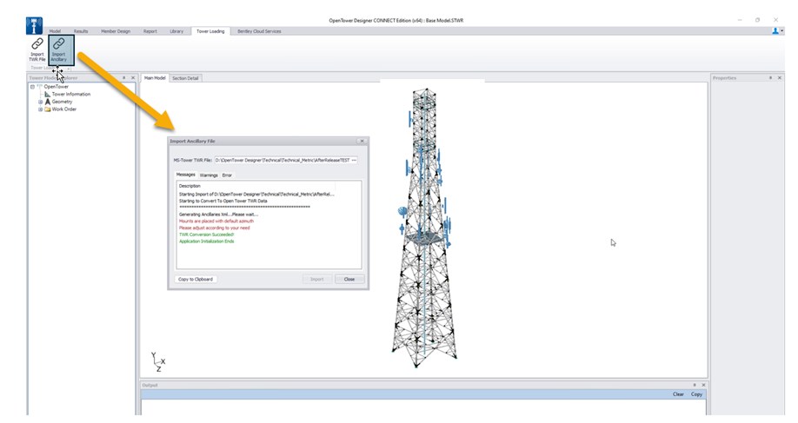Screen dimensions: 798x423
Task: Switch to the Member Design ribbon tab
Action: tap(115, 31)
